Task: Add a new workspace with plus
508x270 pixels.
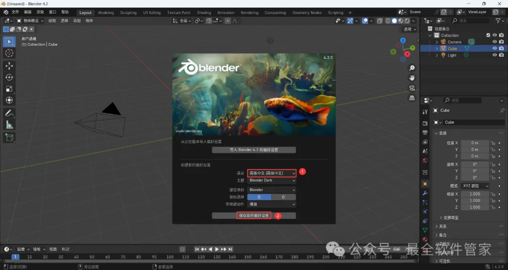Action: 350,13
